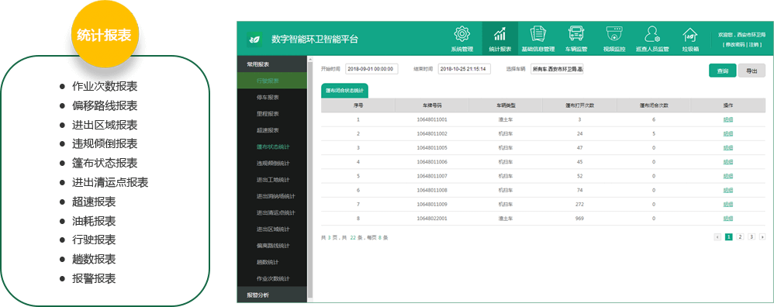Open 进出区域统计 in the sidebar
The width and height of the screenshot is (774, 307).
click(x=272, y=229)
